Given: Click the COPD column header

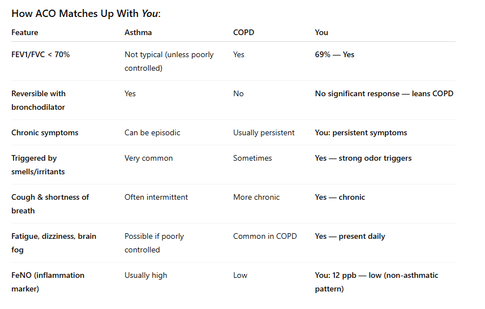Looking at the screenshot, I should click(243, 32).
